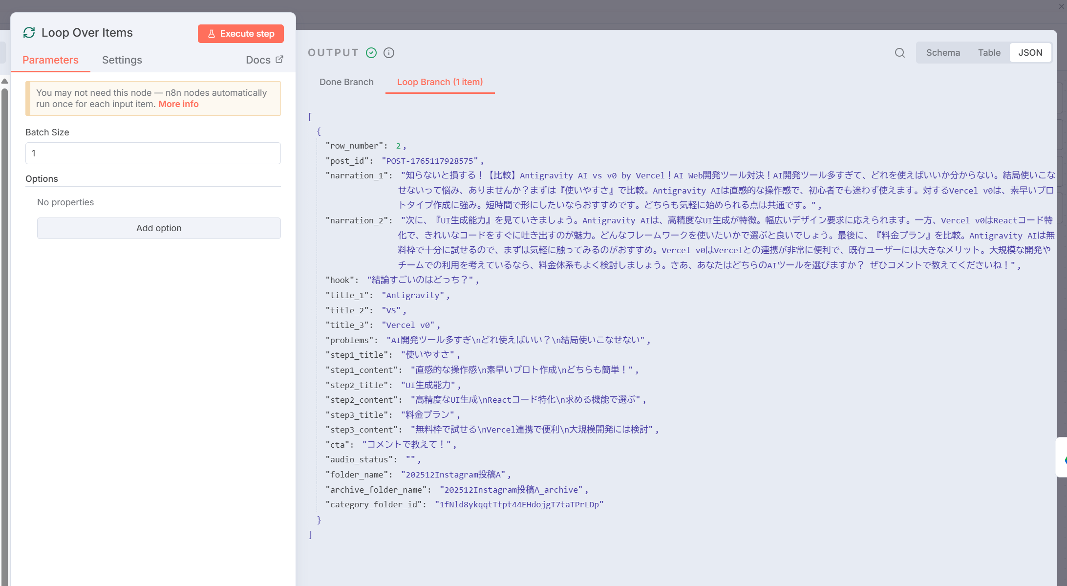This screenshot has height=586, width=1067.
Task: Close the node panel with the X
Action: 1061,6
